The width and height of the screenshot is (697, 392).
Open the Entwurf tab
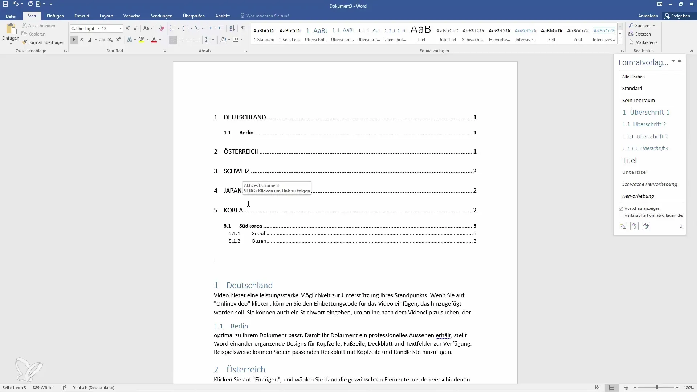click(x=82, y=16)
